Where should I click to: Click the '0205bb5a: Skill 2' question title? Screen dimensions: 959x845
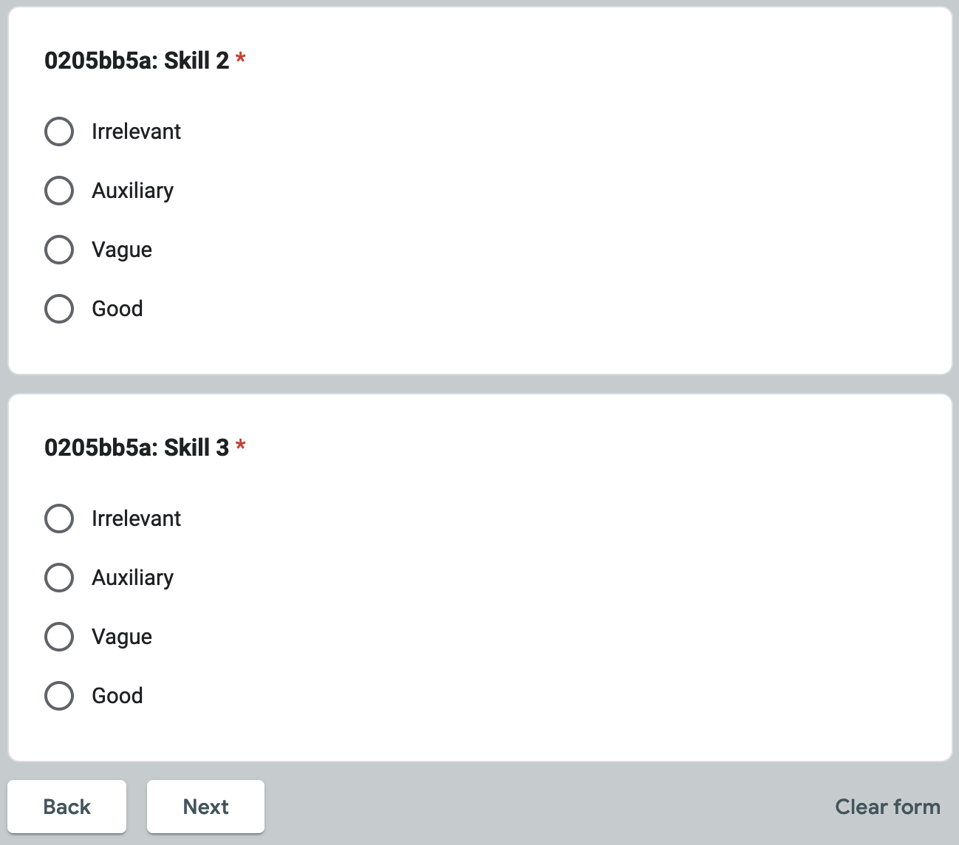coord(137,61)
